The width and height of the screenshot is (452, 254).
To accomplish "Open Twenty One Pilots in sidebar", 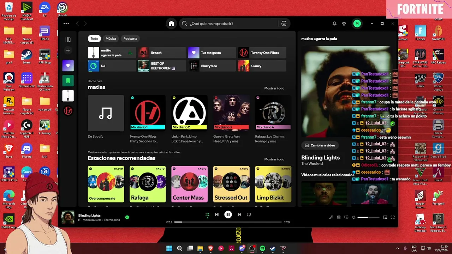I will [x=68, y=111].
